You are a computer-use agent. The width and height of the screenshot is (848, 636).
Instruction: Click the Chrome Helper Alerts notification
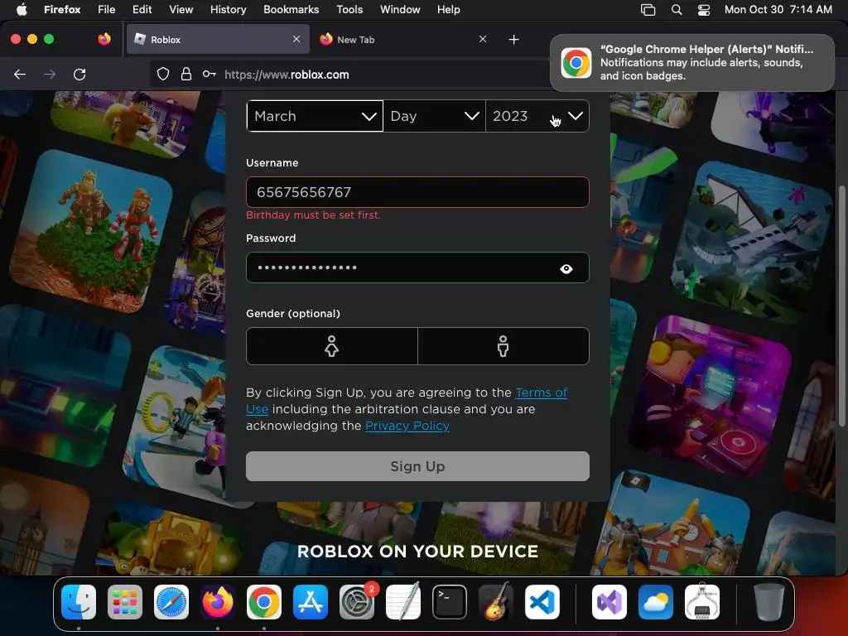[692, 63]
